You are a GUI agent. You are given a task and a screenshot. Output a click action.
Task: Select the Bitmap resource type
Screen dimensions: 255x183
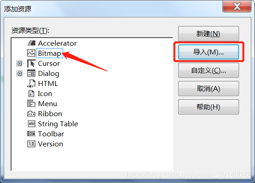tap(49, 53)
